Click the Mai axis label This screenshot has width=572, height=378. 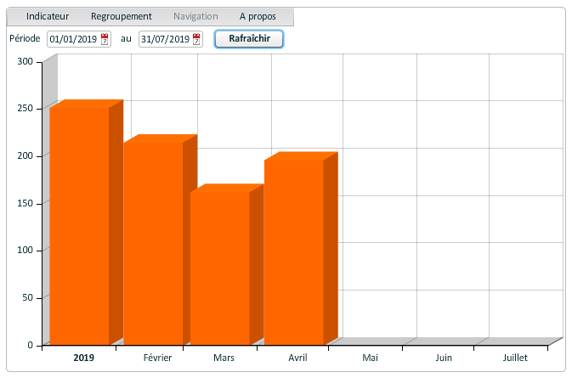pos(370,358)
